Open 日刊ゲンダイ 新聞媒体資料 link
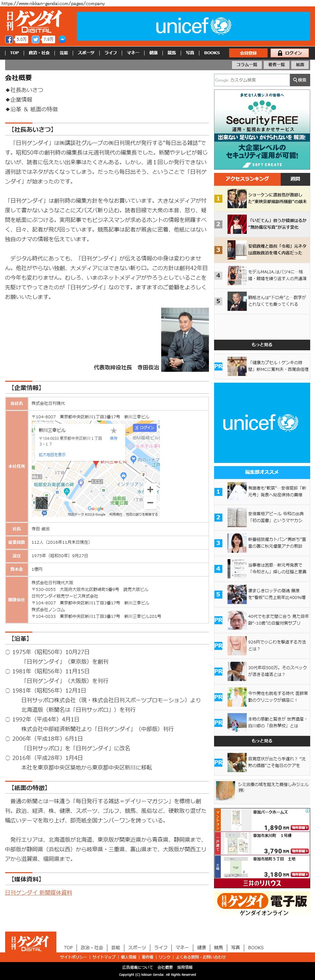 click(x=38, y=892)
